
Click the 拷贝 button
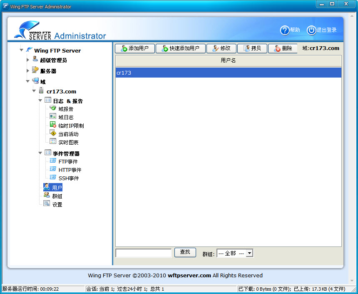point(252,48)
